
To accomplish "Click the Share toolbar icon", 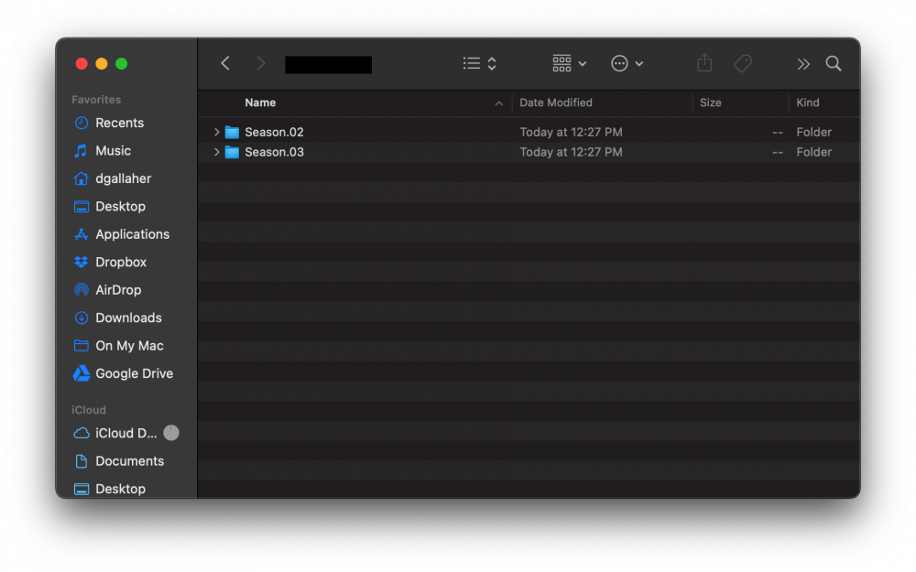I will [x=704, y=63].
